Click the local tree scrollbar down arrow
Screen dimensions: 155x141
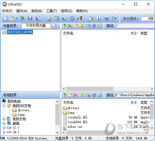pyautogui.click(x=57, y=133)
